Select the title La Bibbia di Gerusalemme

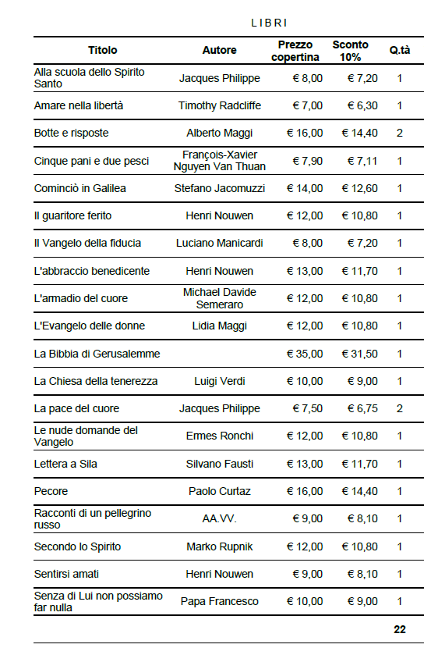(x=97, y=354)
